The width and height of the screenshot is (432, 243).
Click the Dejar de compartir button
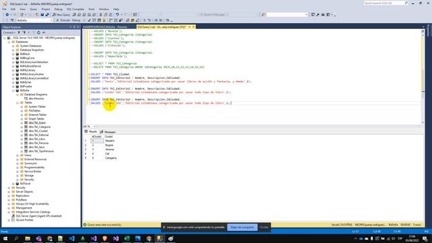pyautogui.click(x=242, y=227)
